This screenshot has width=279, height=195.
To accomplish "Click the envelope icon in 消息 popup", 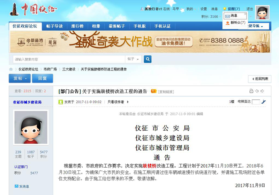I will pos(227,16).
